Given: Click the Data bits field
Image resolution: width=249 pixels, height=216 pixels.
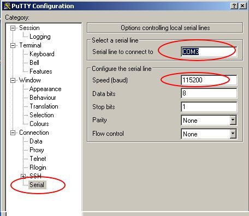Looking at the screenshot, I should [x=209, y=93].
